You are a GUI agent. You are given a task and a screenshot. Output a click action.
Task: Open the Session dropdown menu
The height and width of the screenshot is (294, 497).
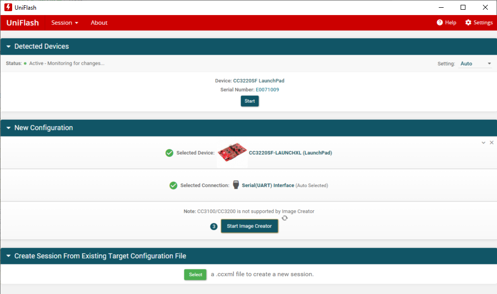pos(65,23)
